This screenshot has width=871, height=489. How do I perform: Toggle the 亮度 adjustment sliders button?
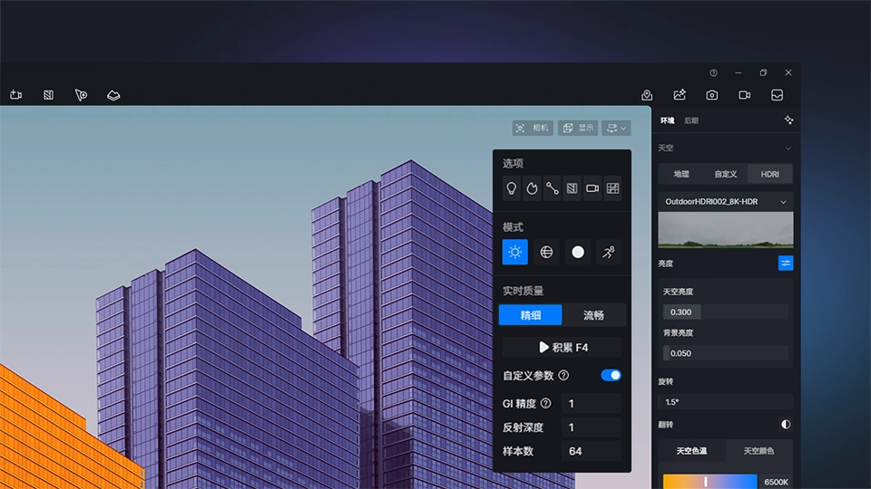(x=786, y=264)
